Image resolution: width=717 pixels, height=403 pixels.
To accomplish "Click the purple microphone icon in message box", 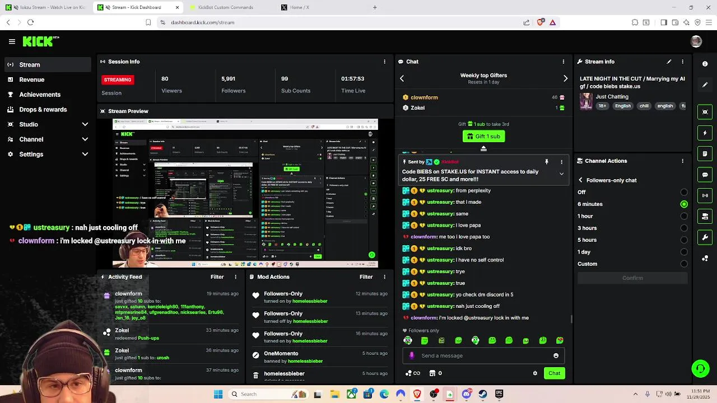I will click(x=412, y=355).
